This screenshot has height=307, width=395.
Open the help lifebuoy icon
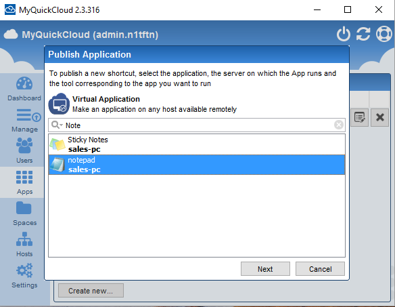point(384,34)
